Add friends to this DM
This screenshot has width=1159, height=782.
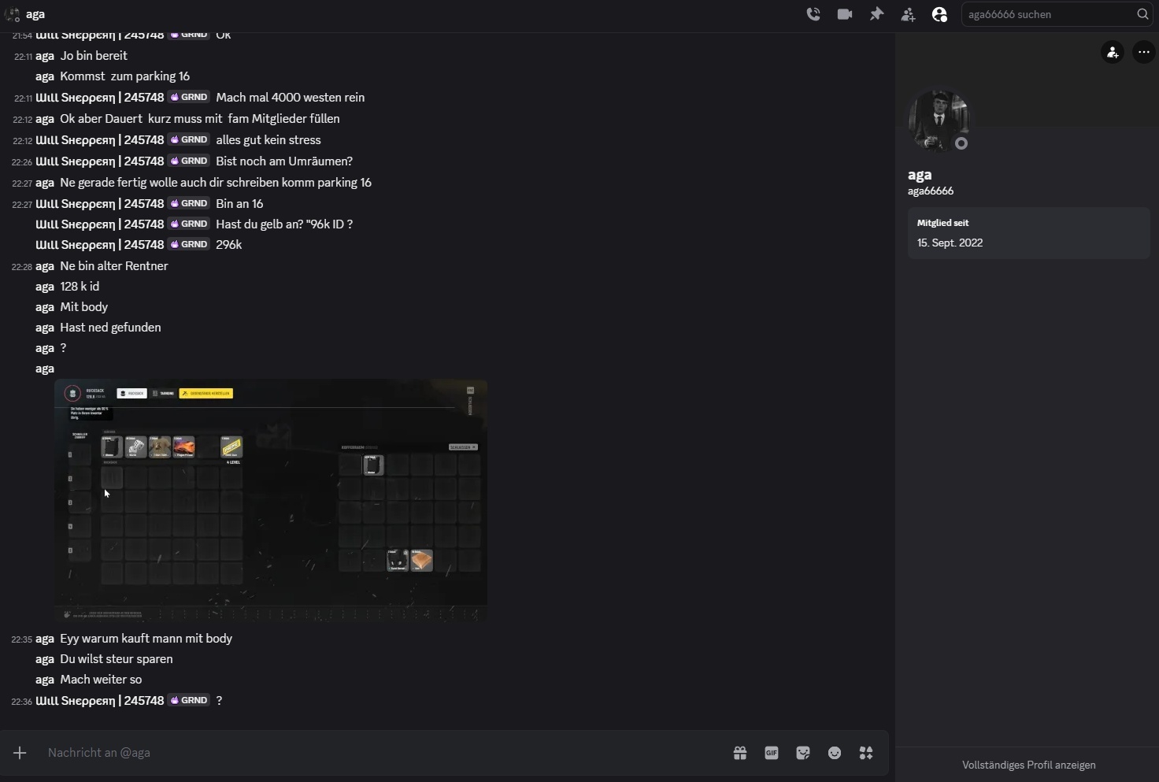click(908, 14)
